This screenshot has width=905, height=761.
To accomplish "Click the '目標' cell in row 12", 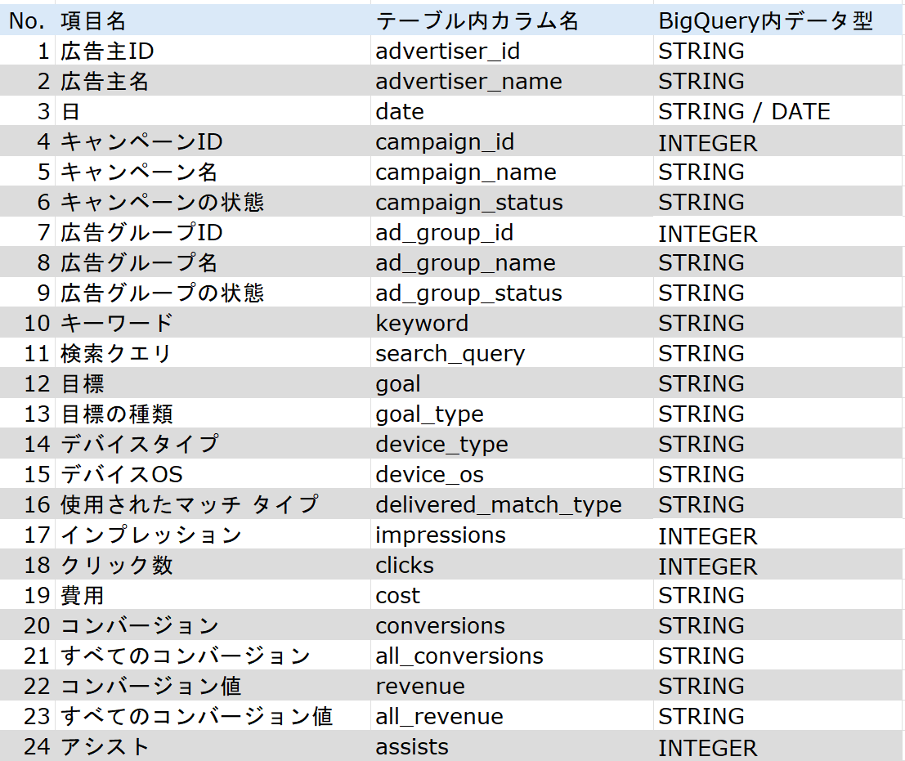I will point(213,383).
